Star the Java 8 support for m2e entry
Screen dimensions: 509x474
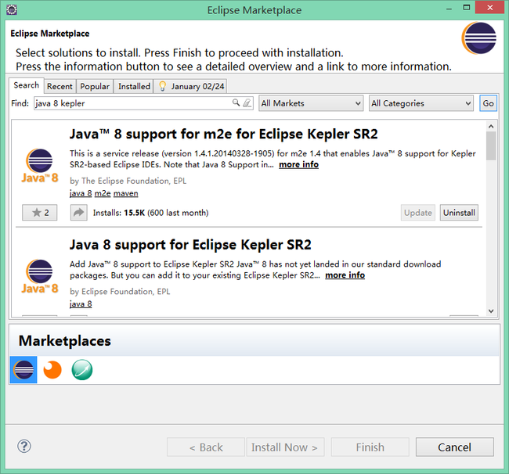pos(40,213)
